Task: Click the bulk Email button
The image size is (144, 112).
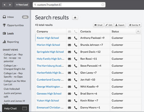Action: coord(98,25)
